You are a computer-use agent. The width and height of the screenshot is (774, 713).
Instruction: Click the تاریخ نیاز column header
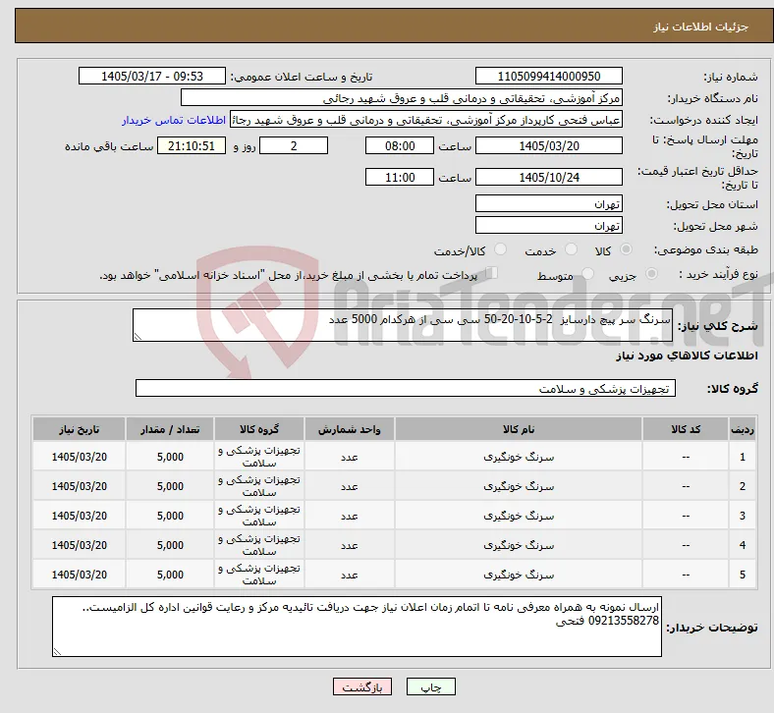tap(79, 429)
